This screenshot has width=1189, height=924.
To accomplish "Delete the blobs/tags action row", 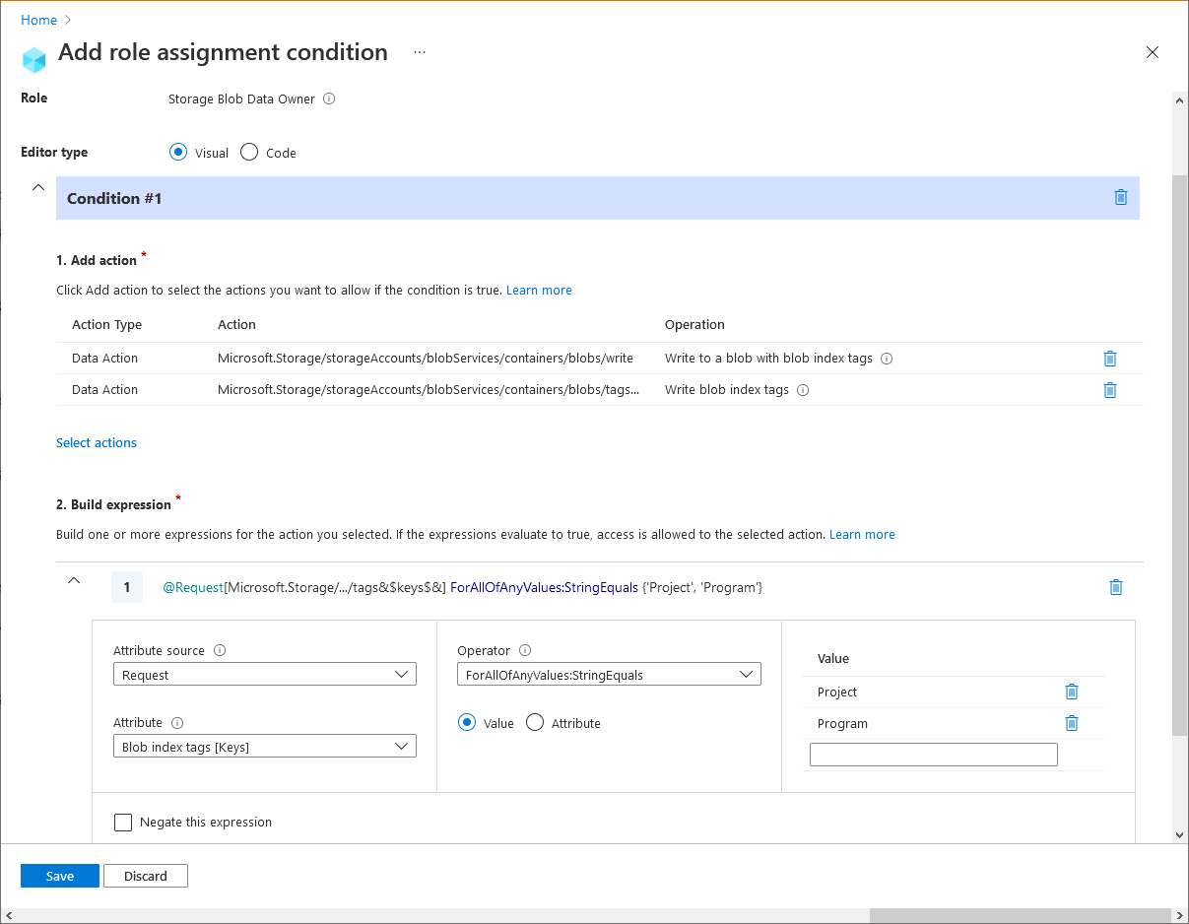I will point(1110,389).
